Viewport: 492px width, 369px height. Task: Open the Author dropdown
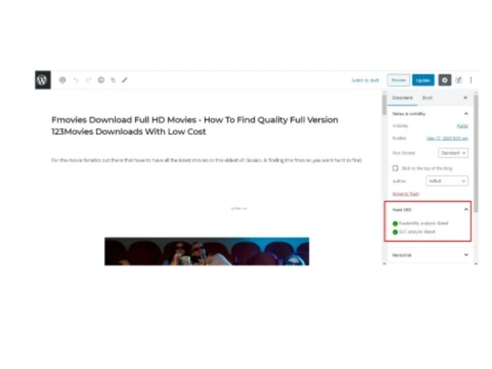click(447, 181)
